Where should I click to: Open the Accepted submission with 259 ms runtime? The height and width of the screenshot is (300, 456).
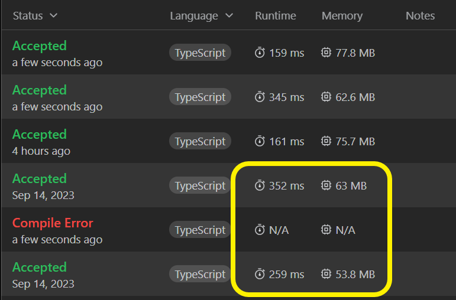pos(39,268)
